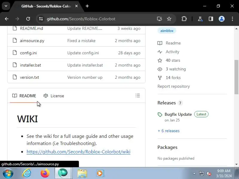
Task: Open the Roblox-Colorbot wiki link
Action: point(78,152)
